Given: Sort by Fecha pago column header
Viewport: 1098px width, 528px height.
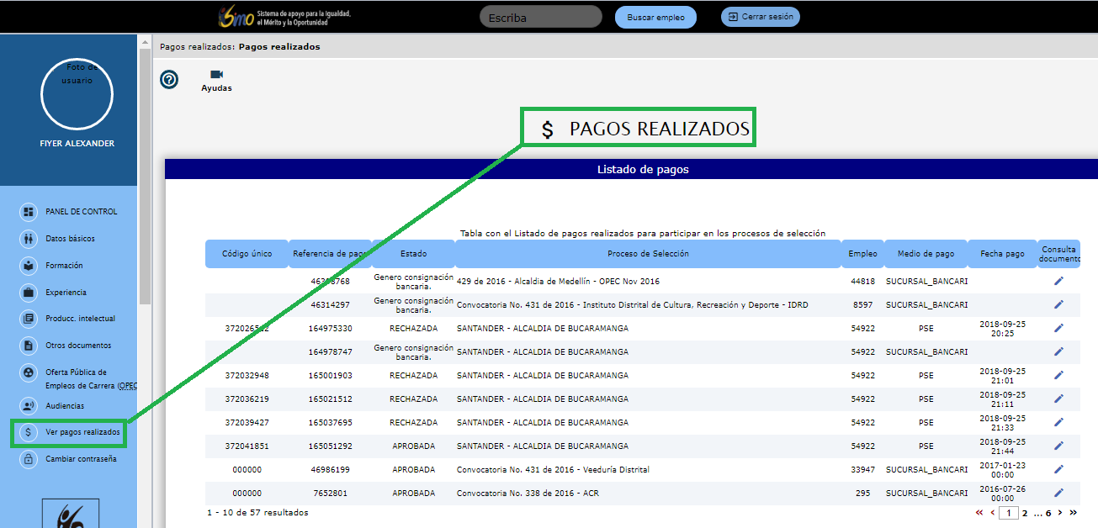Looking at the screenshot, I should tap(1001, 254).
